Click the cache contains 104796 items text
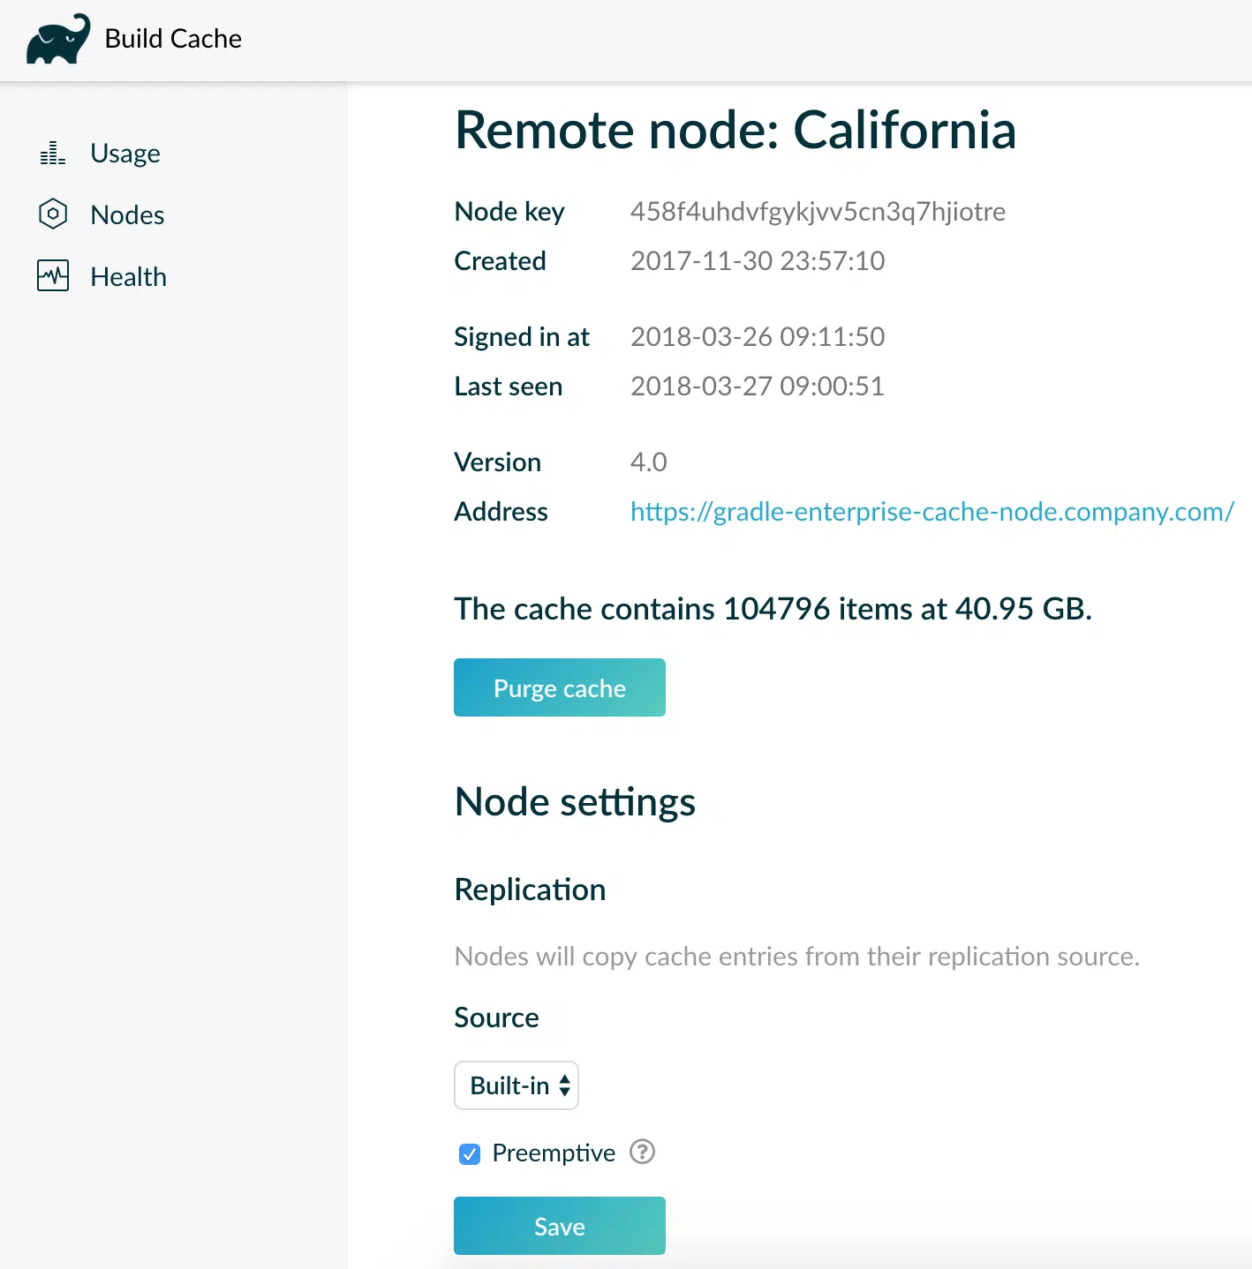Image resolution: width=1252 pixels, height=1269 pixels. (773, 609)
